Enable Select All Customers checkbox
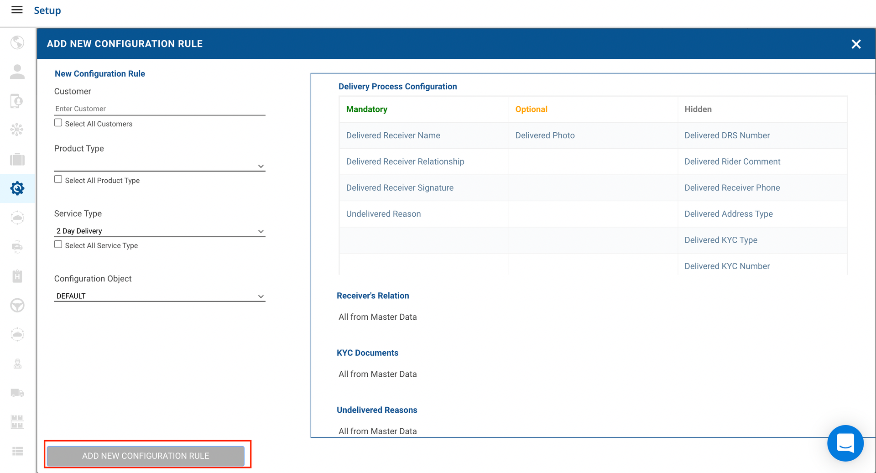The image size is (876, 473). tap(58, 123)
